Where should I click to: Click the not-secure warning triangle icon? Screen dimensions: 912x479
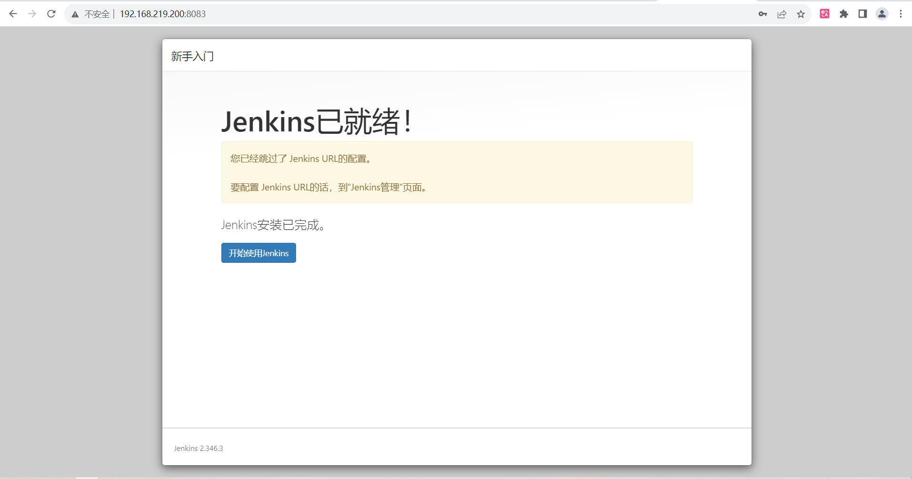click(x=75, y=14)
